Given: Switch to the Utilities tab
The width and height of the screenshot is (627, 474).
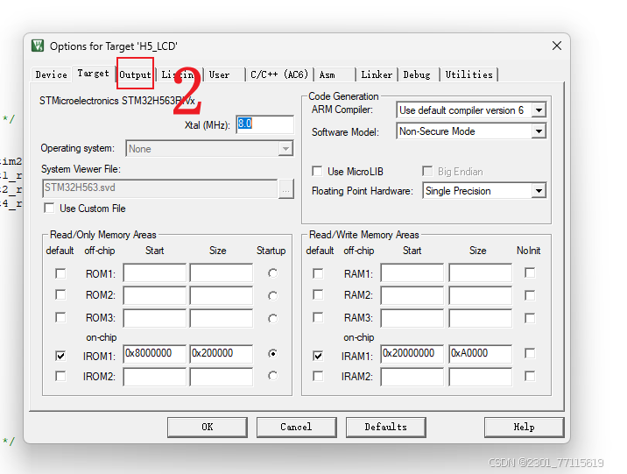Looking at the screenshot, I should coord(468,74).
